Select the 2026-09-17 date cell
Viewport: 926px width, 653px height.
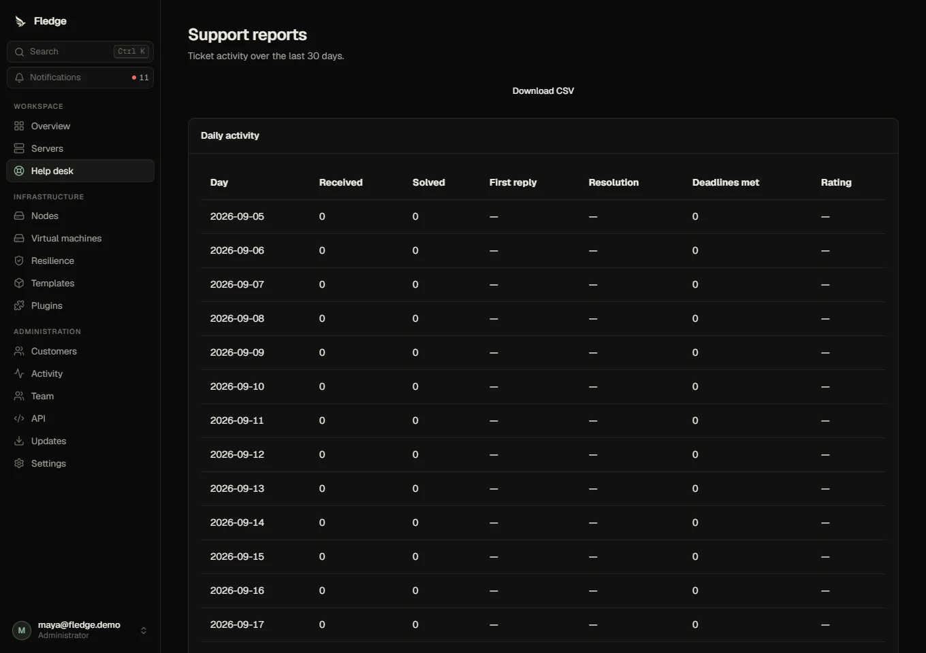coord(237,624)
